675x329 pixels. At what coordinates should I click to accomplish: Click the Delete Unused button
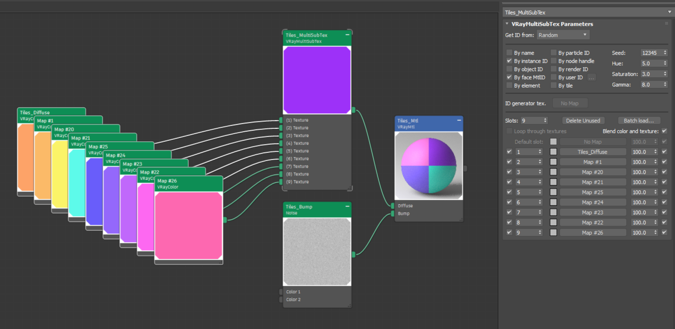583,120
